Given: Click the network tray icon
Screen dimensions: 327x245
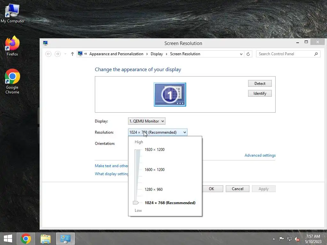Looking at the screenshot, I should 289,239.
